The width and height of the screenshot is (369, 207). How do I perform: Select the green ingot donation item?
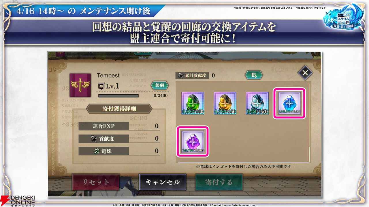(193, 103)
